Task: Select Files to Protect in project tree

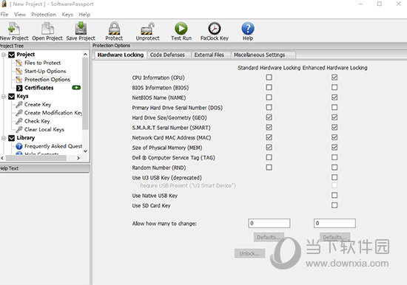Action: tap(43, 63)
